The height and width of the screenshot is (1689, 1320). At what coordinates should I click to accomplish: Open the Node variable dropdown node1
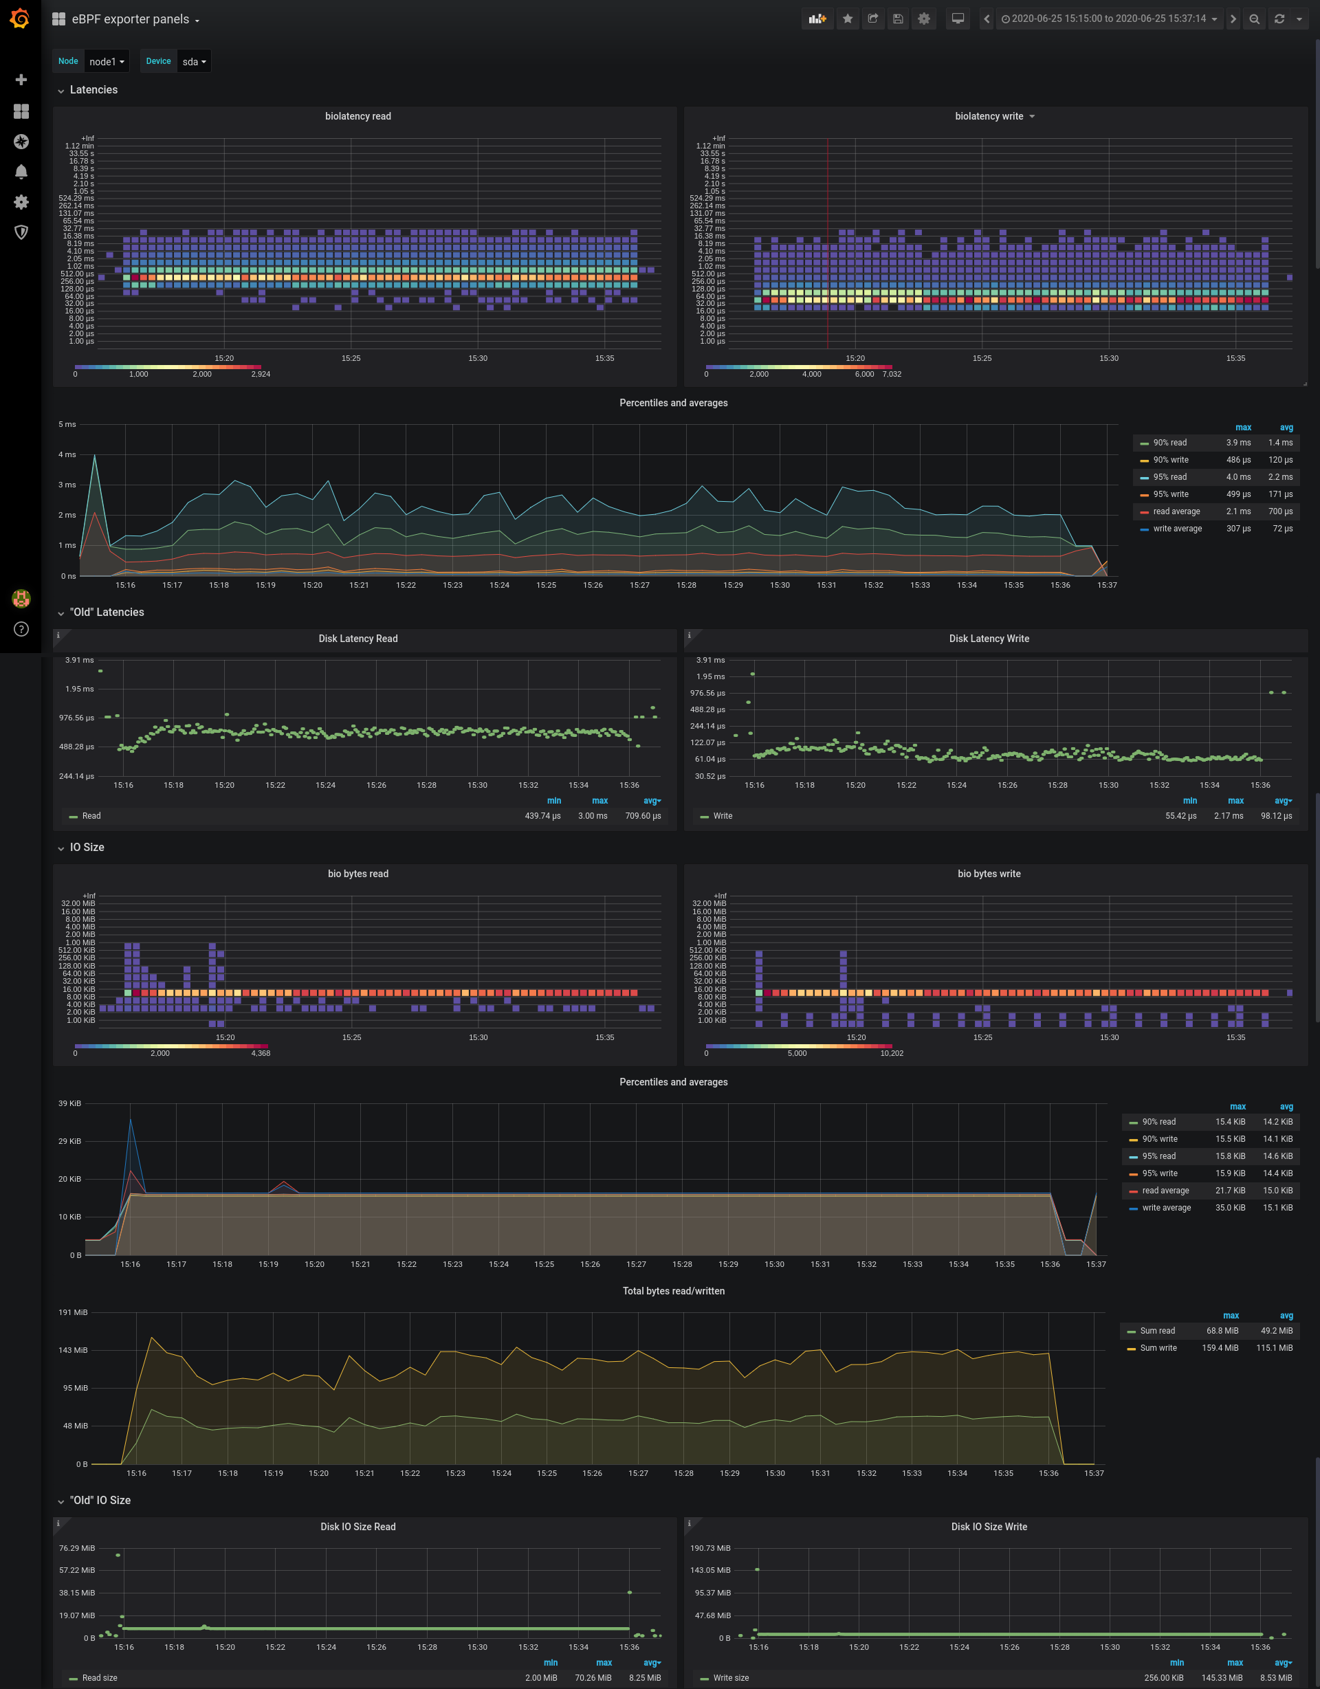[x=107, y=62]
